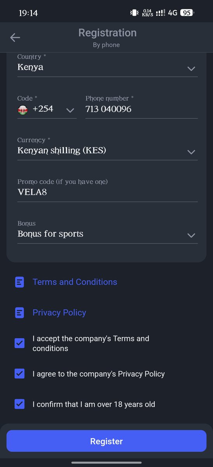Tap the Kenya flag icon

click(23, 110)
